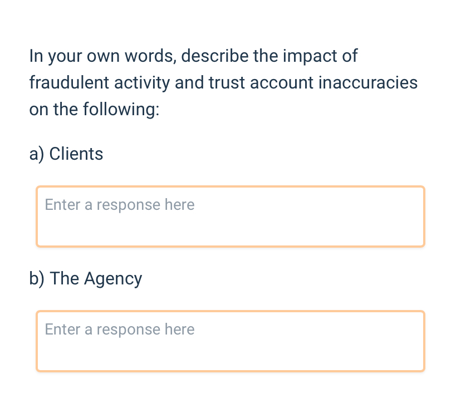Select the question prompt text
Image resolution: width=461 pixels, height=418 pixels.
point(223,82)
